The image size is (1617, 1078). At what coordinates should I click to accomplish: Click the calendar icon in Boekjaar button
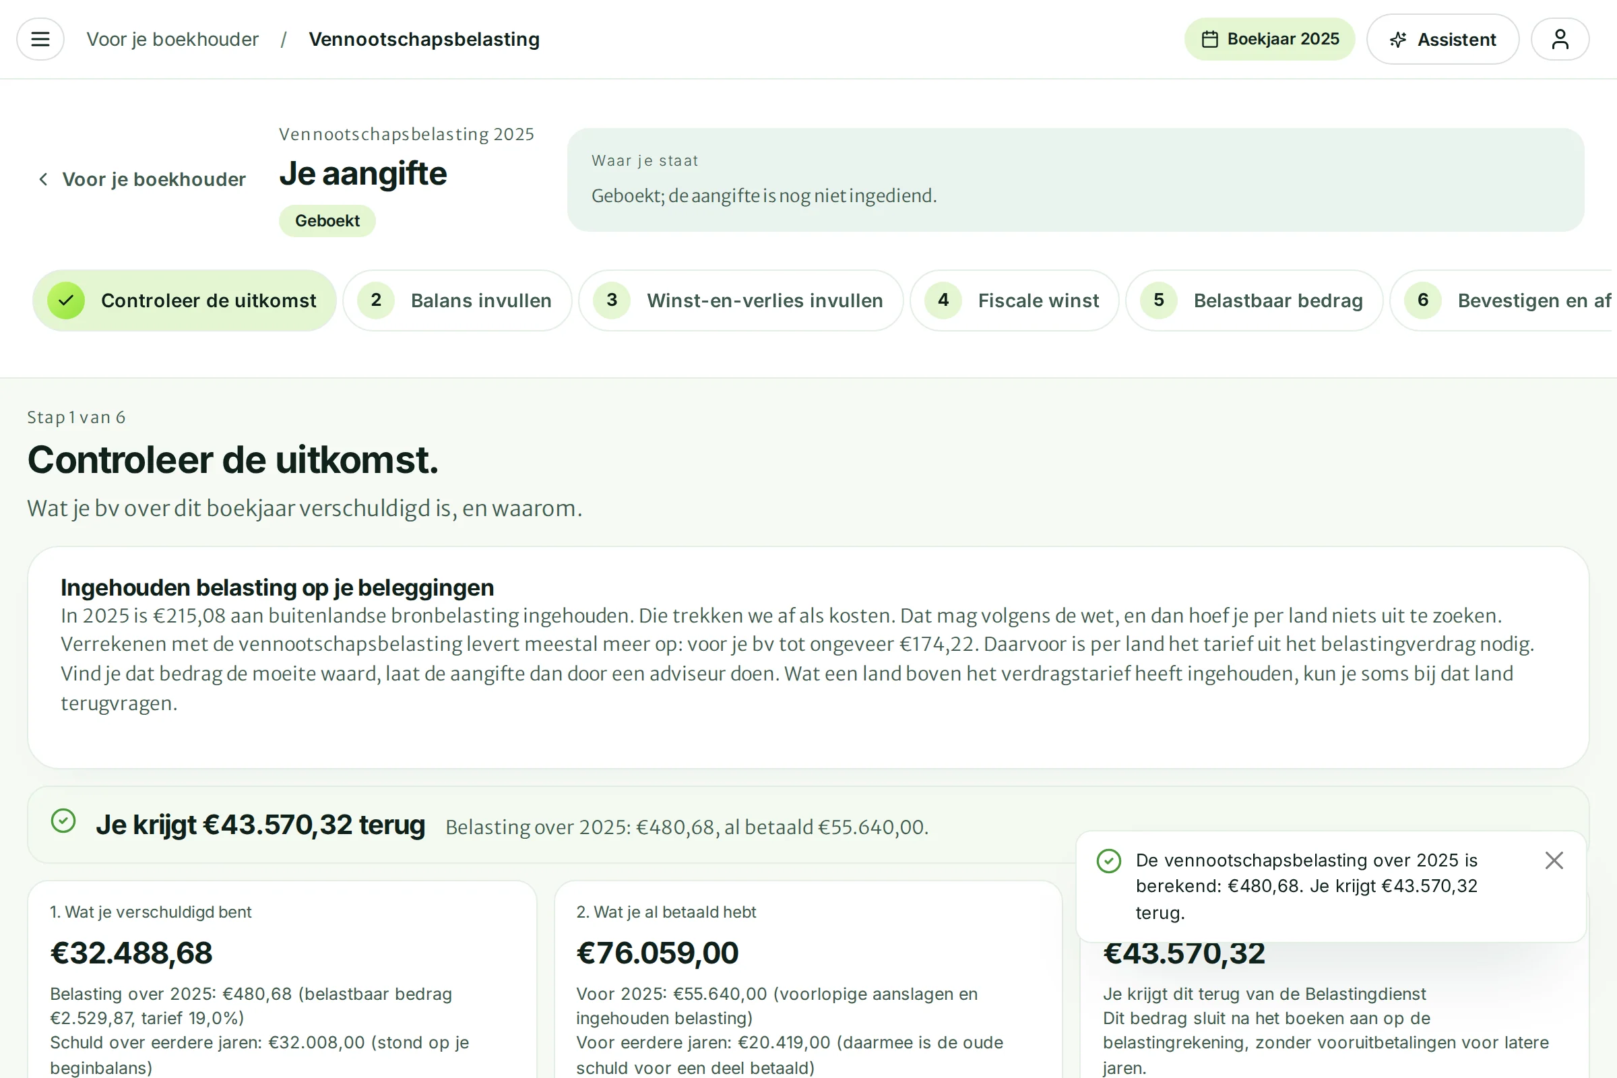[x=1210, y=39]
